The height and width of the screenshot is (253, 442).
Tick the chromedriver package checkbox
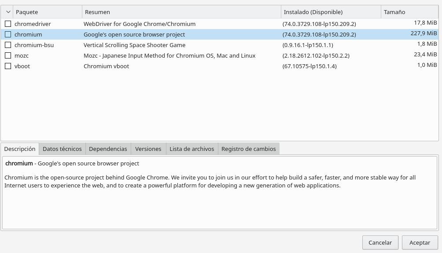click(x=8, y=24)
